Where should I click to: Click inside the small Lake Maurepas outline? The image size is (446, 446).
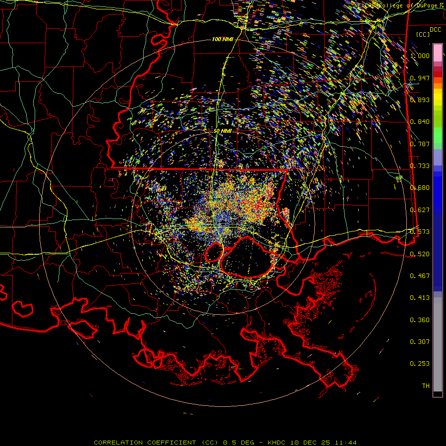pos(214,252)
